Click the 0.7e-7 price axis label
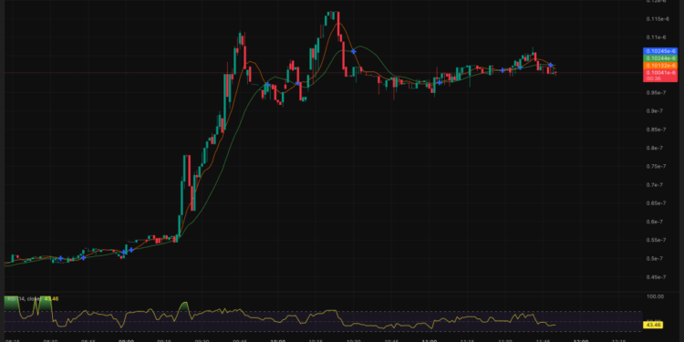 (654, 185)
